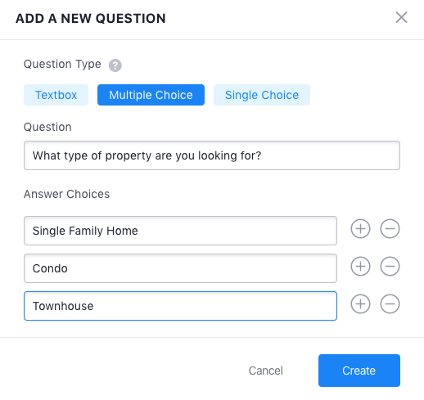Select the Single Choice question type
This screenshot has width=424, height=400.
pyautogui.click(x=262, y=95)
